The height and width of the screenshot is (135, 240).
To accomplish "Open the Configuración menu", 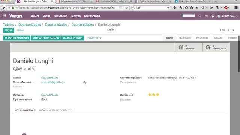I will (x=92, y=16).
